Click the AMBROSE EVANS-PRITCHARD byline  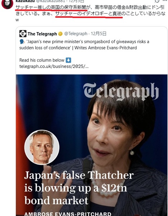[68, 214]
